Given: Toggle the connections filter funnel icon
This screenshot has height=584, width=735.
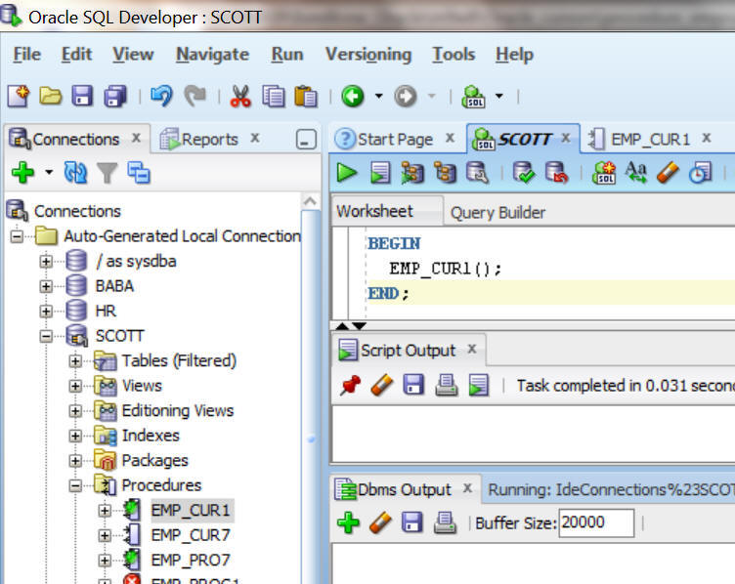Looking at the screenshot, I should 107,174.
